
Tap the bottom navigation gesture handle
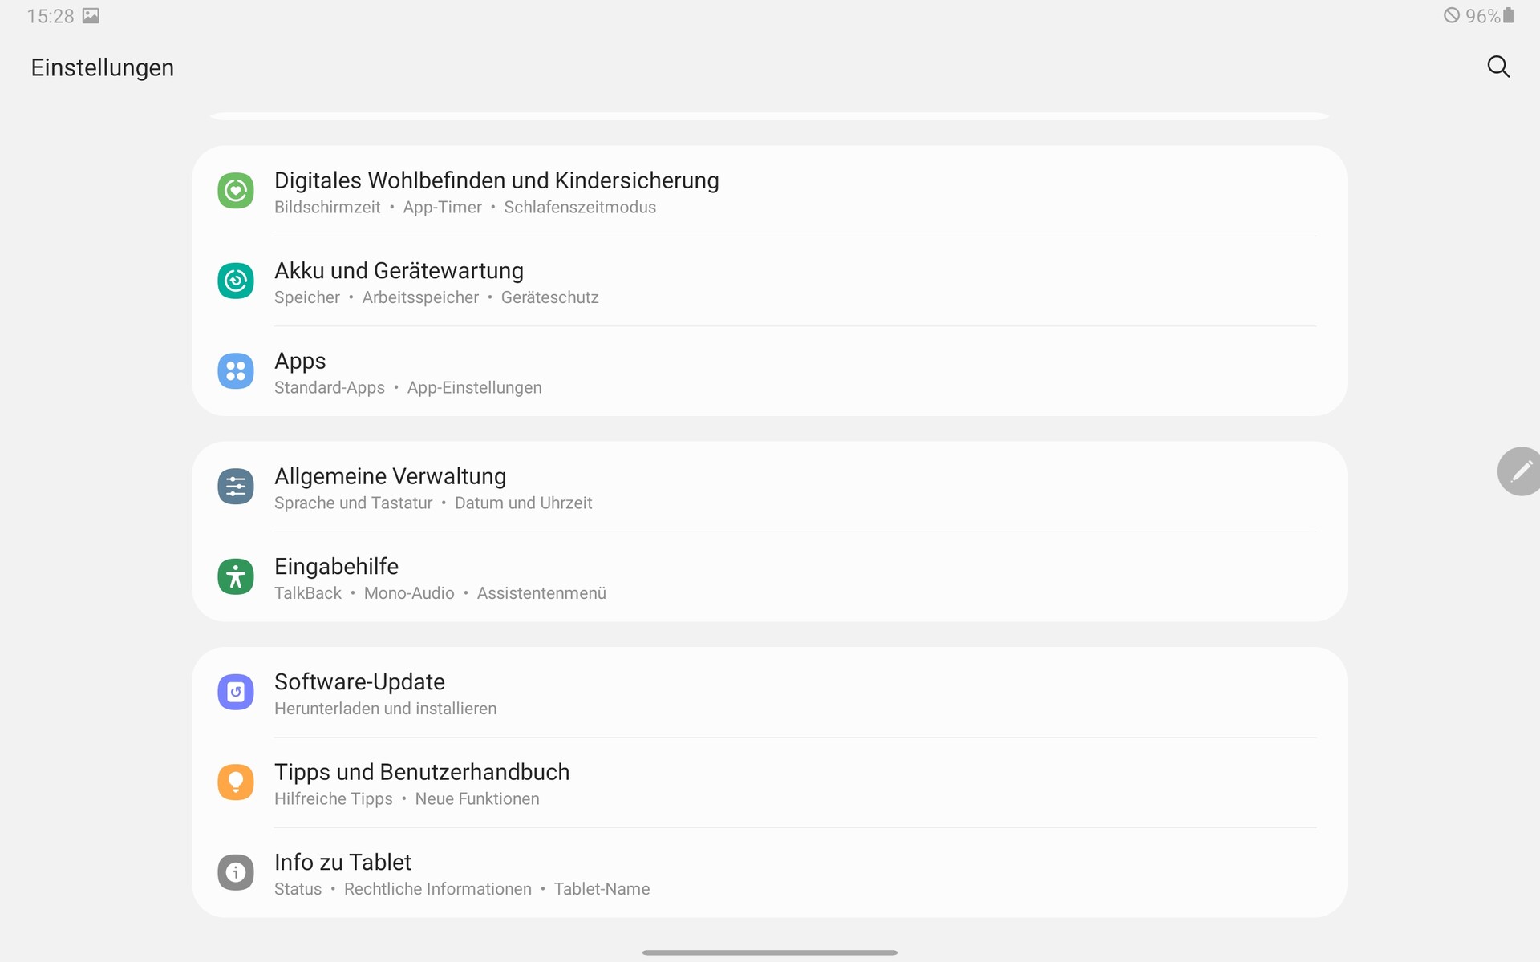click(x=769, y=952)
